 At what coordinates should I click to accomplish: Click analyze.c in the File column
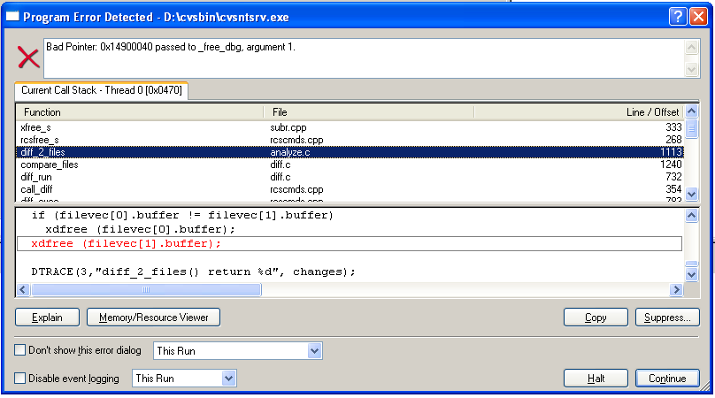(290, 152)
